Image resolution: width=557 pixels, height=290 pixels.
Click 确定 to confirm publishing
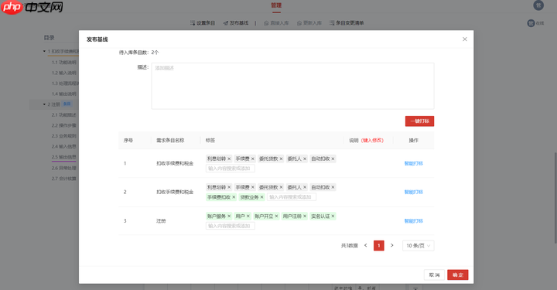[x=457, y=275]
